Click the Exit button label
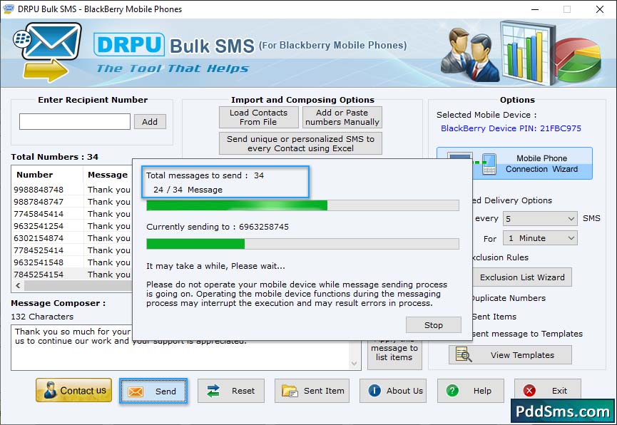Screen dimensions: 617x425 [x=559, y=391]
